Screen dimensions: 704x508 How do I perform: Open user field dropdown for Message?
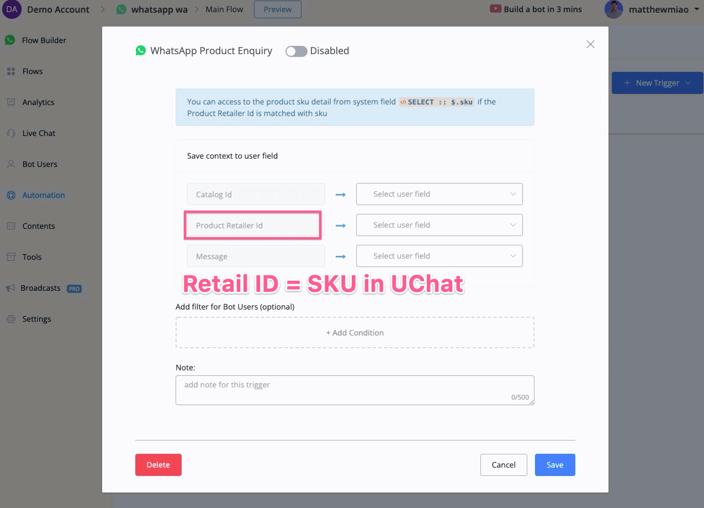440,256
